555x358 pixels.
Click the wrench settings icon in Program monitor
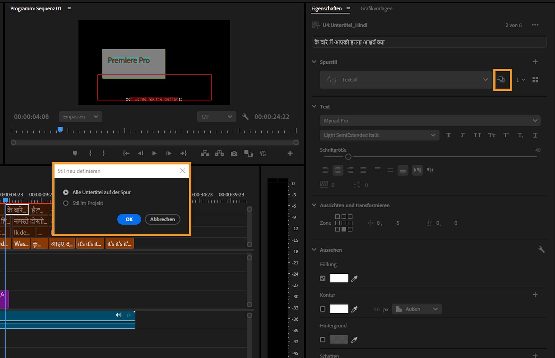(245, 117)
